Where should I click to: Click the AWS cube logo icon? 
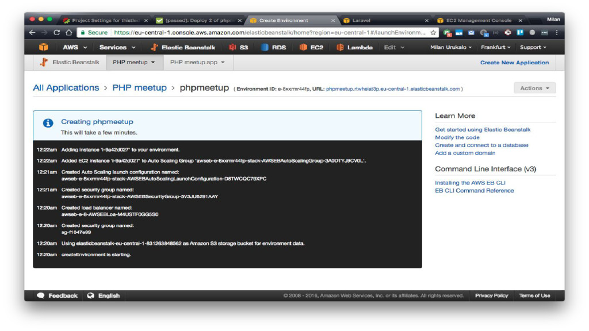click(44, 47)
